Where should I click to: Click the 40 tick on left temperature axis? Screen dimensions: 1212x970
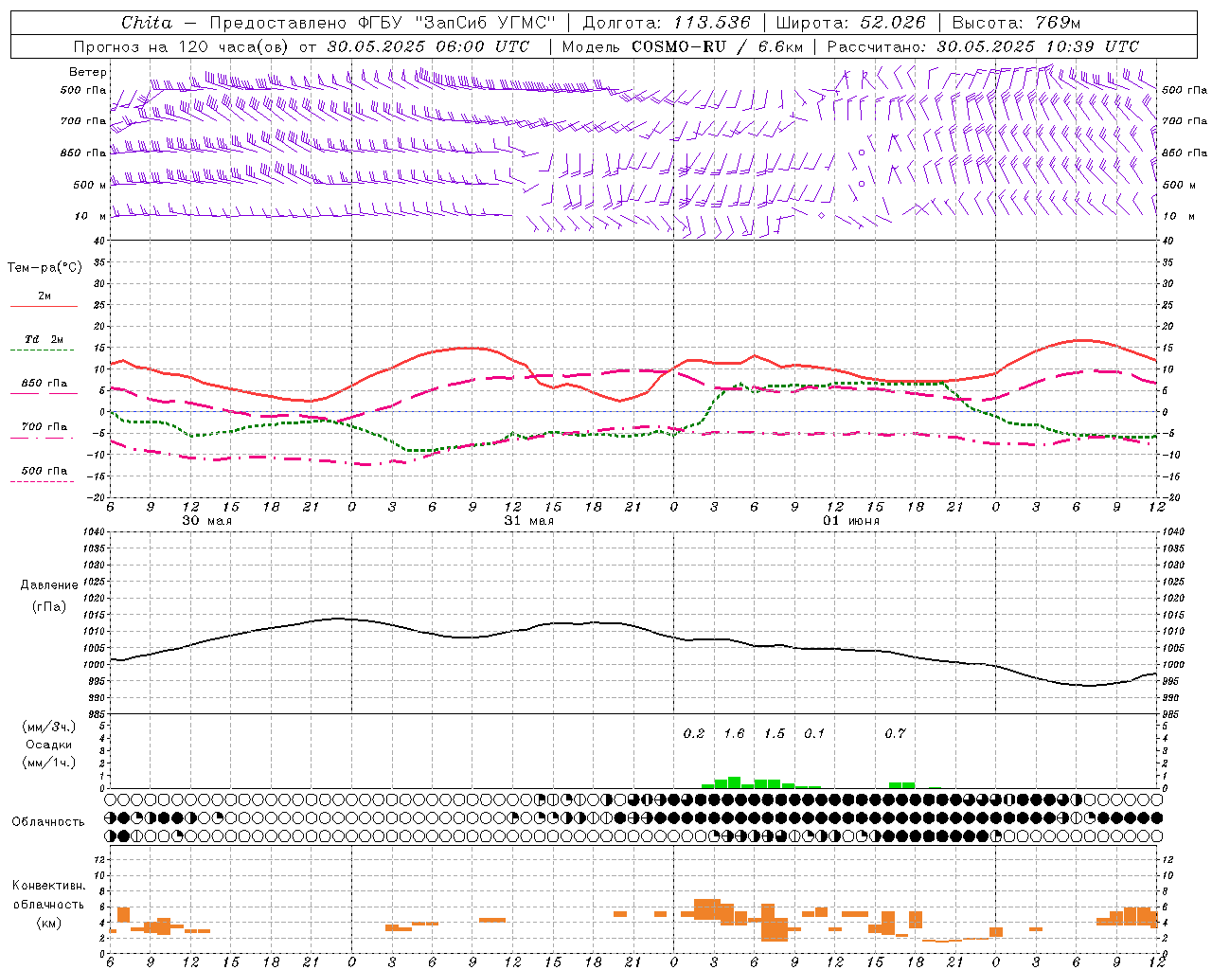point(99,241)
